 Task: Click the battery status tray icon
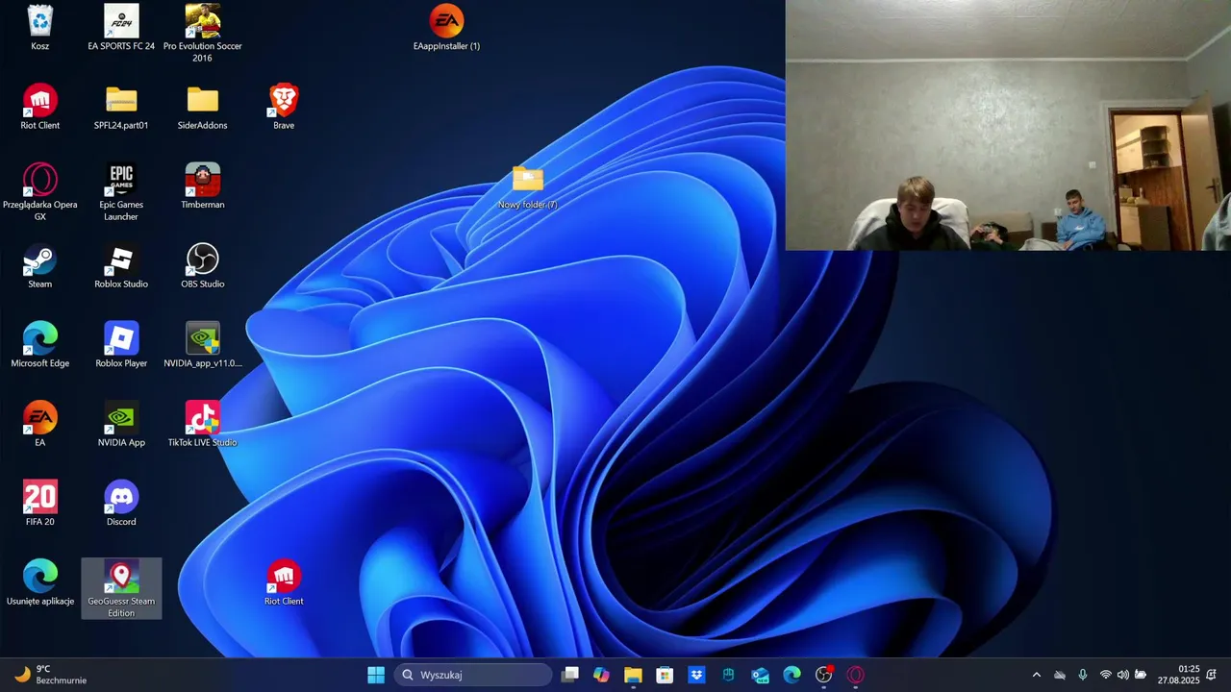1141,675
